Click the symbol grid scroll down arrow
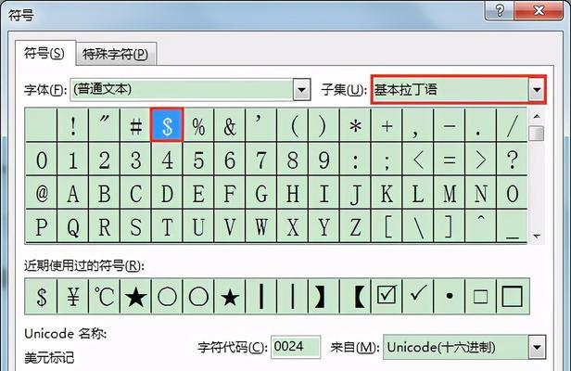 tap(537, 237)
